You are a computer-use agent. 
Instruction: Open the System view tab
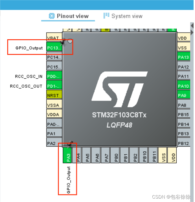point(123,16)
